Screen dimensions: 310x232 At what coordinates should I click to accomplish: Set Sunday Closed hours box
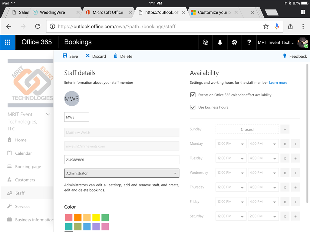(x=247, y=129)
